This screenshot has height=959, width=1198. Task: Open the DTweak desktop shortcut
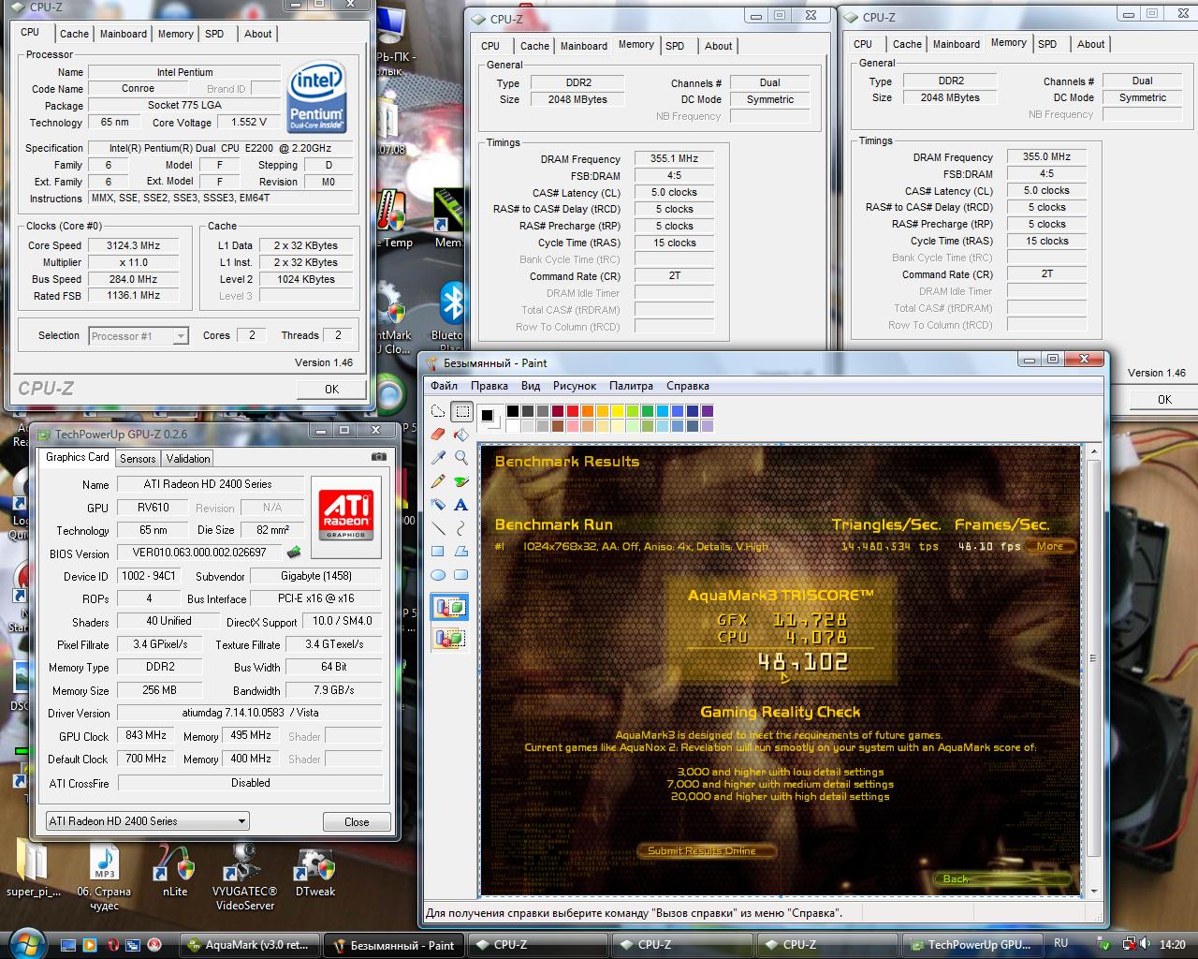pyautogui.click(x=315, y=871)
